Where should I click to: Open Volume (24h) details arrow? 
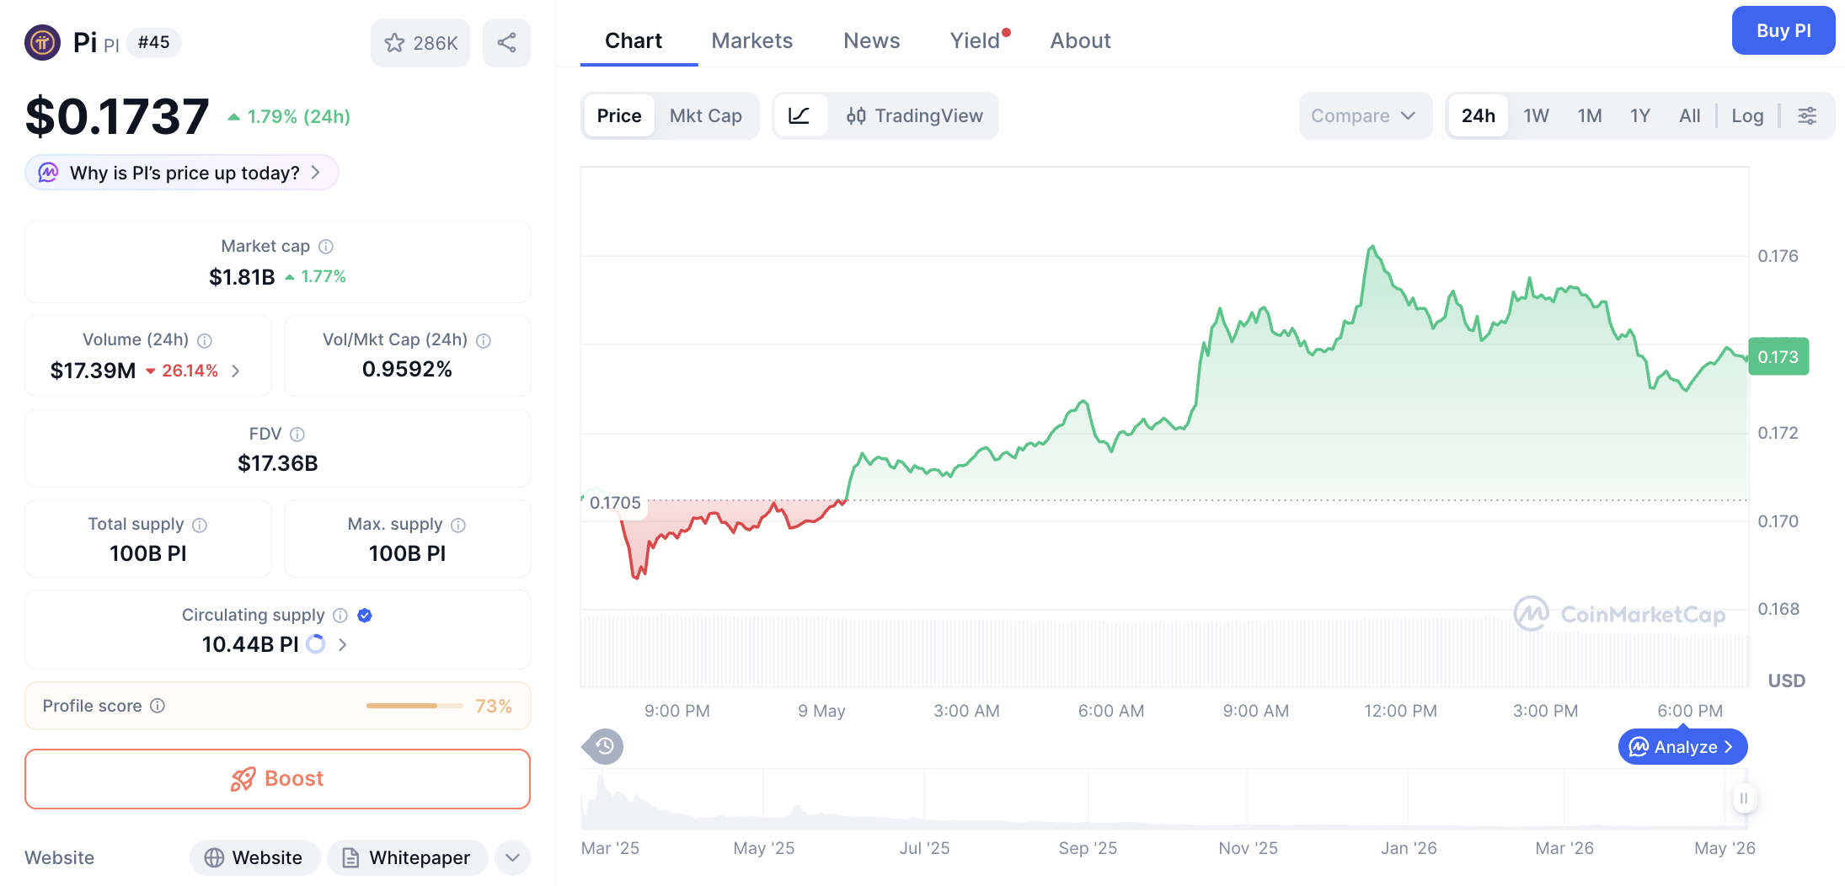(236, 371)
